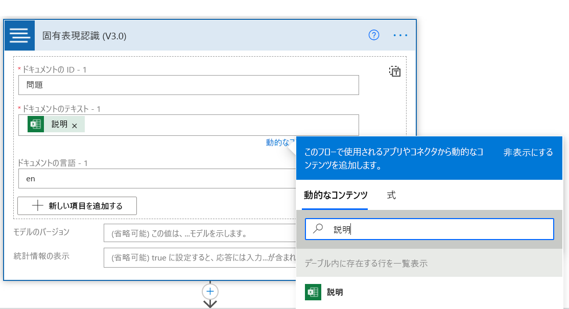Click the 新しい項目を追加する button

pyautogui.click(x=77, y=206)
